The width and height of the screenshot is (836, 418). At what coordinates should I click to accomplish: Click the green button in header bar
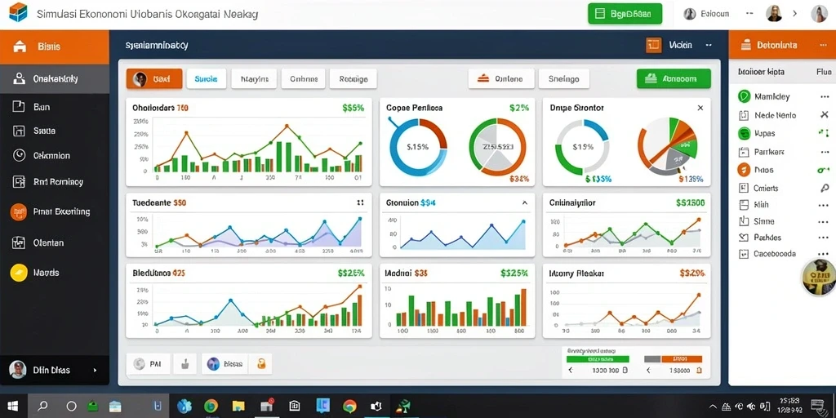[625, 15]
